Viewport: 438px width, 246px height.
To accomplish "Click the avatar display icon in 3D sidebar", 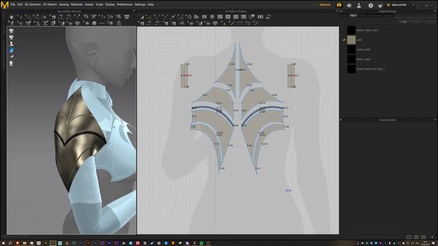I will click(x=11, y=44).
